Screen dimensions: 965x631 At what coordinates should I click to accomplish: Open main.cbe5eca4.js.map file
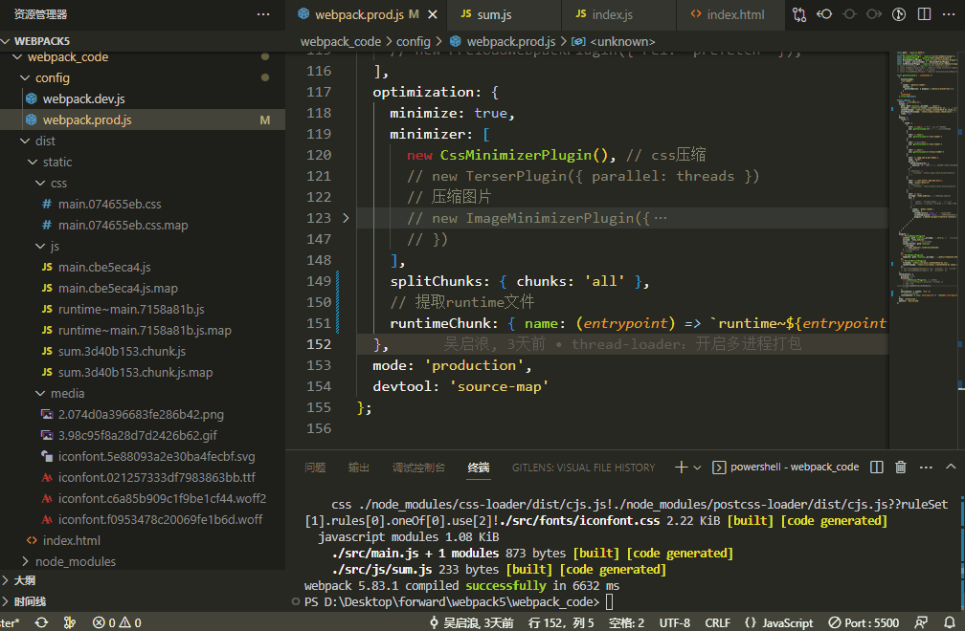click(x=142, y=288)
